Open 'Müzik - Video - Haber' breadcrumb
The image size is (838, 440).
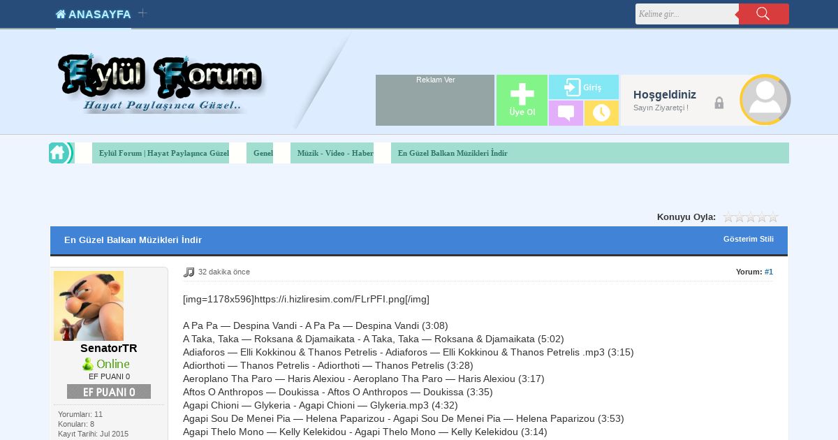point(335,153)
